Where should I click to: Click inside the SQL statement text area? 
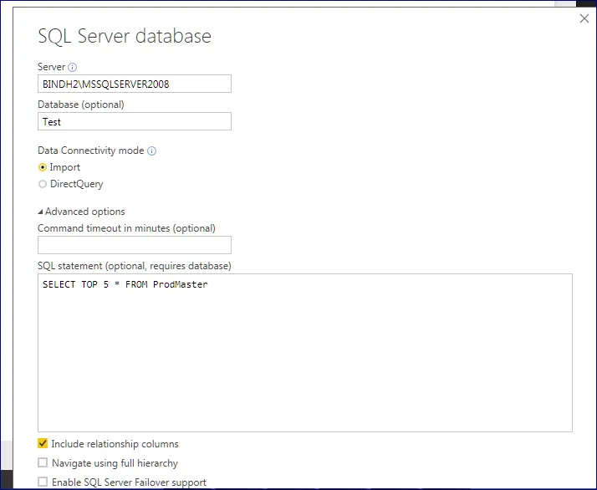[305, 353]
